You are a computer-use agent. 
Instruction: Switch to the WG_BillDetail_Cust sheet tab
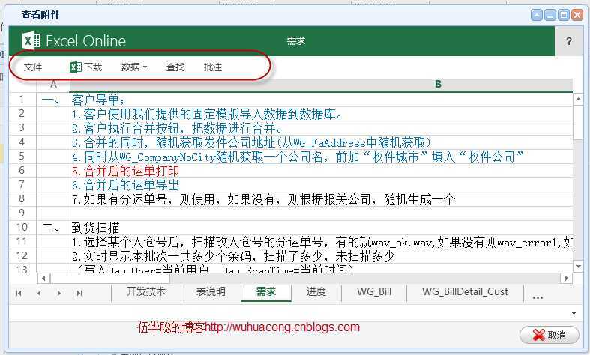point(465,291)
